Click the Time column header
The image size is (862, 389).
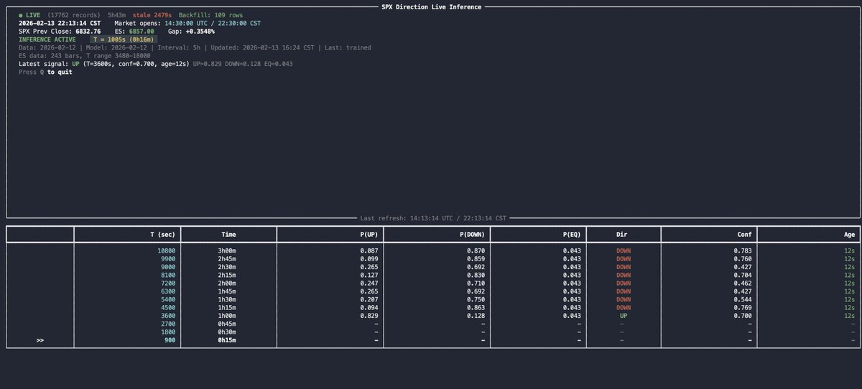click(x=228, y=234)
